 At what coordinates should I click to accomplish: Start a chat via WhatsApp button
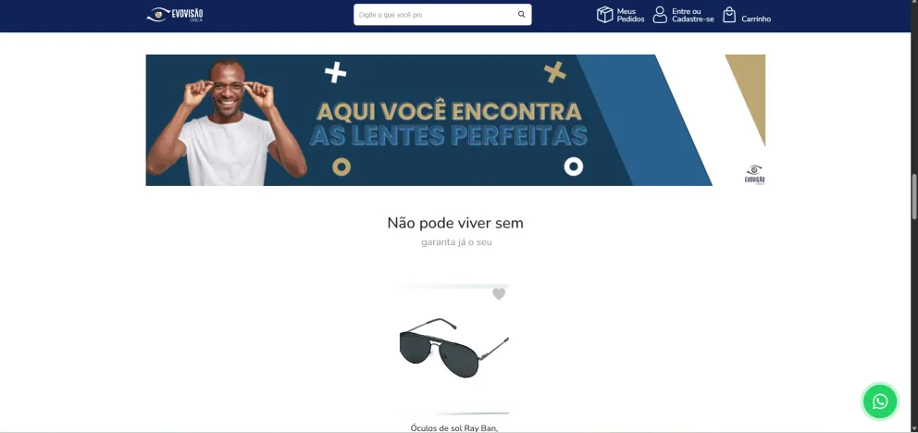click(879, 402)
